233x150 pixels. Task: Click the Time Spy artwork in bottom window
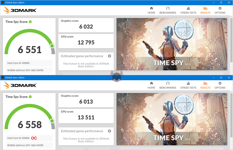click(x=172, y=119)
